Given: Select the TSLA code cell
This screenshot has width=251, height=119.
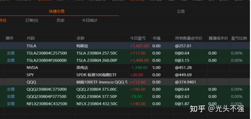Looking at the screenshot, I should pos(31,46).
